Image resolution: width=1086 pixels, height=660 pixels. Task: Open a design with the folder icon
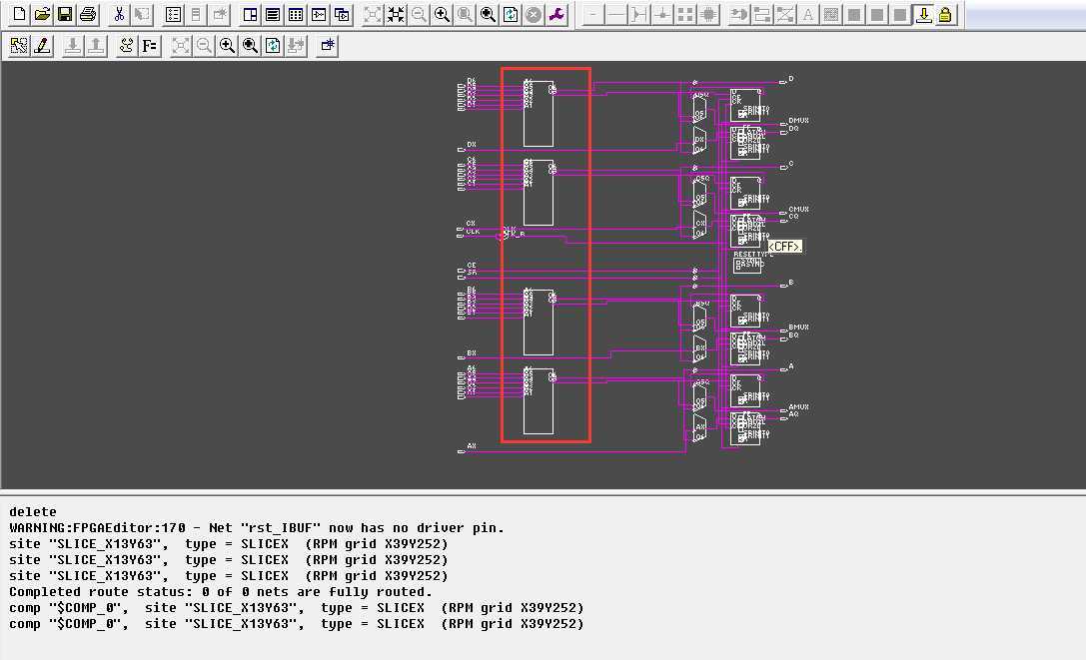(x=42, y=14)
